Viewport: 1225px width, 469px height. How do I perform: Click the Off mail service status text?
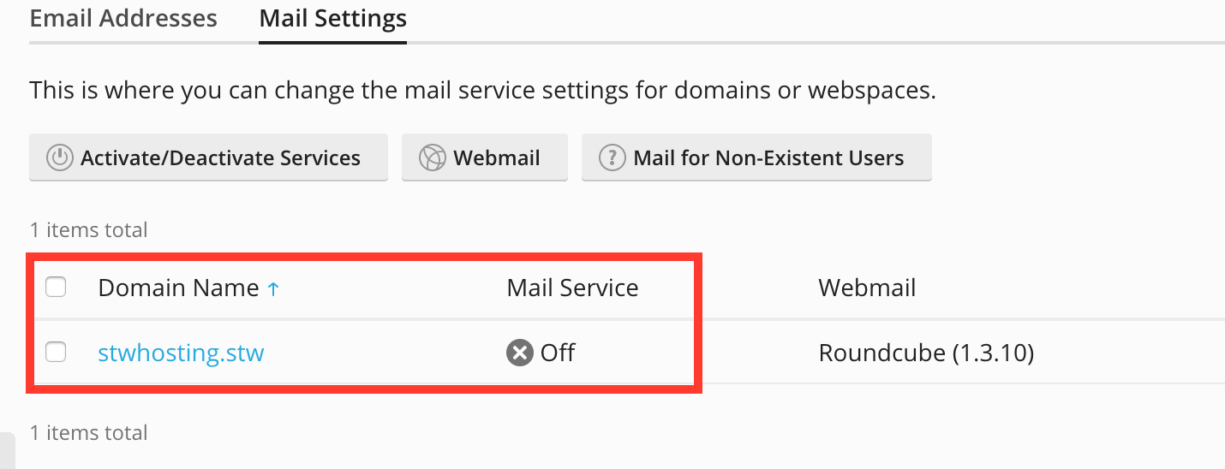(558, 352)
